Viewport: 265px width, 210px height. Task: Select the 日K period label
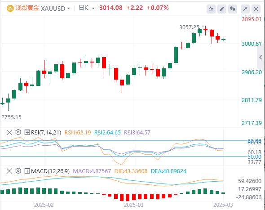pyautogui.click(x=84, y=8)
